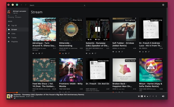This screenshot has height=107, width=174.
Task: Click the #Melodic tag
Action: 159,61
